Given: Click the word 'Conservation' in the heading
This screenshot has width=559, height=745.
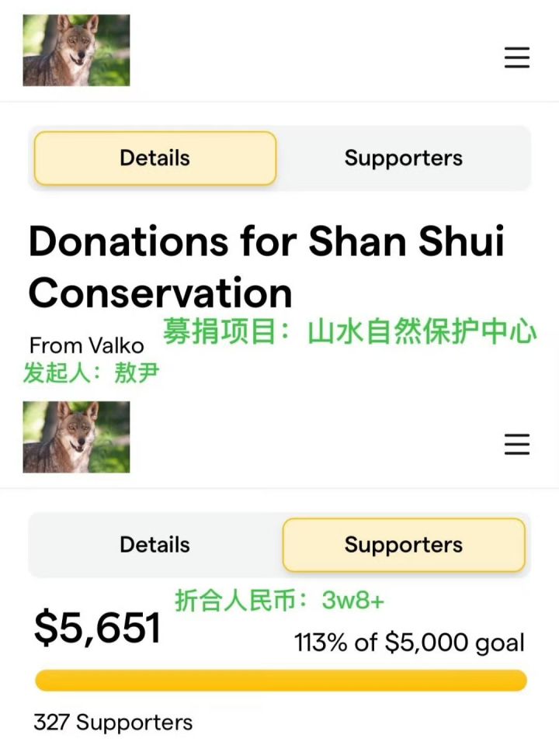Looking at the screenshot, I should pyautogui.click(x=160, y=293).
